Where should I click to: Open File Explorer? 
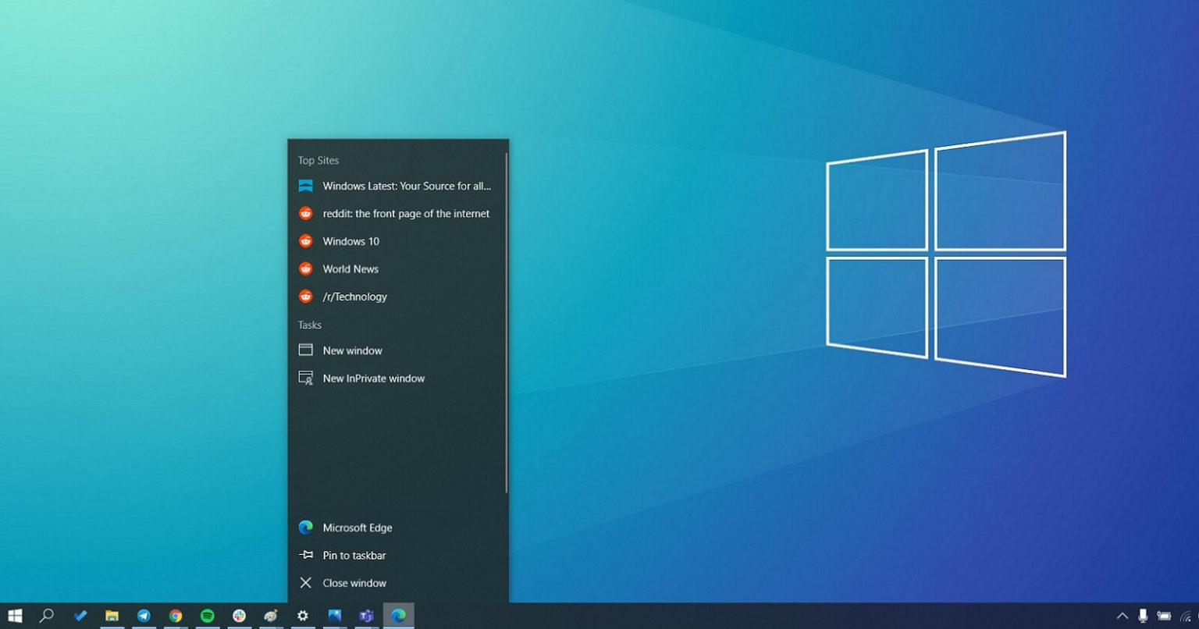click(112, 616)
